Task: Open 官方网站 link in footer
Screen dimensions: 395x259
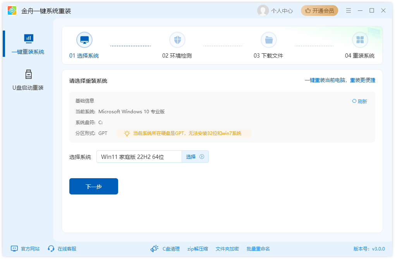Action: [30, 249]
